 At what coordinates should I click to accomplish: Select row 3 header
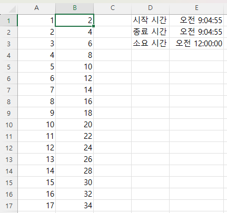8,44
